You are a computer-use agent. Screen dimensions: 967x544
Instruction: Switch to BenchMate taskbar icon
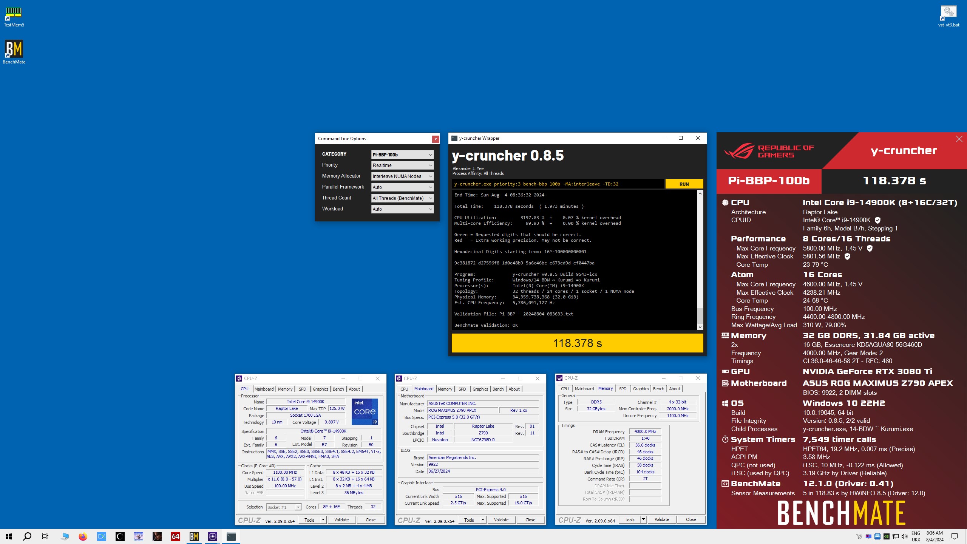(x=194, y=536)
